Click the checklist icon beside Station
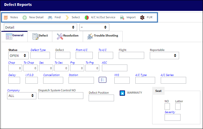 [x=103, y=80]
